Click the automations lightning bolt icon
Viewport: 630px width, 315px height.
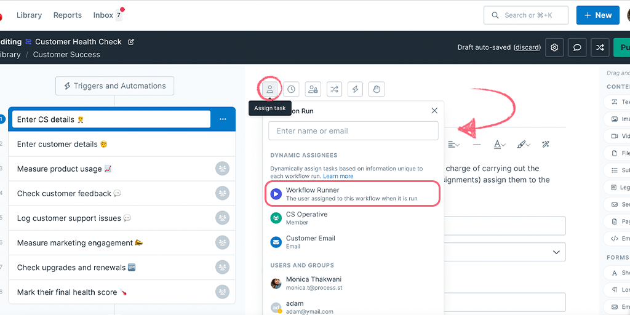pos(355,89)
